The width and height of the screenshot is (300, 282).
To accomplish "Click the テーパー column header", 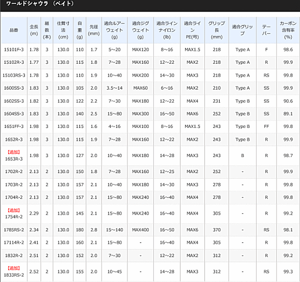I will tap(266, 30).
